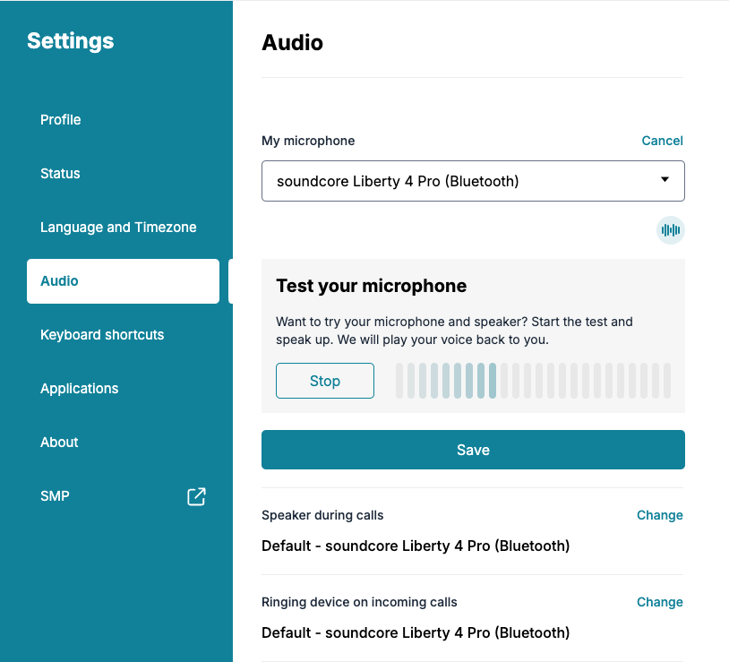729x662 pixels.
Task: Stop the microphone test
Action: pyautogui.click(x=324, y=381)
